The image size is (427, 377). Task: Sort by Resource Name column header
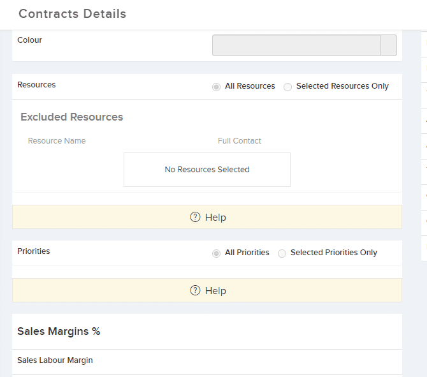tap(57, 141)
